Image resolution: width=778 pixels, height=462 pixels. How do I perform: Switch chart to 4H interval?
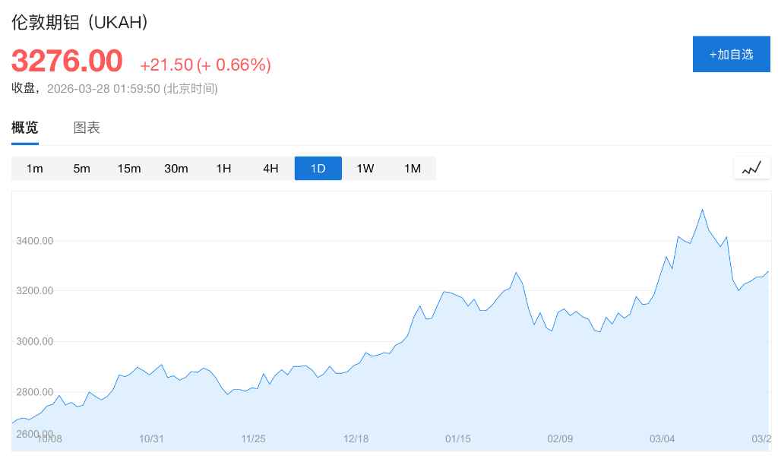270,168
